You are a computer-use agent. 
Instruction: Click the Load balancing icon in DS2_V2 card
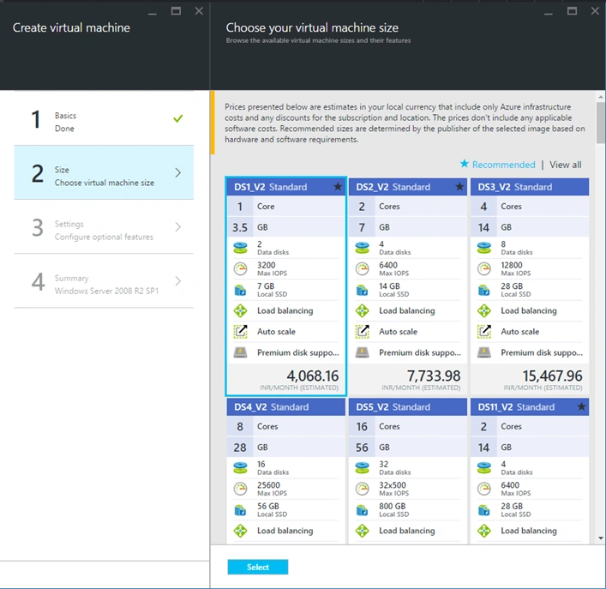[362, 310]
